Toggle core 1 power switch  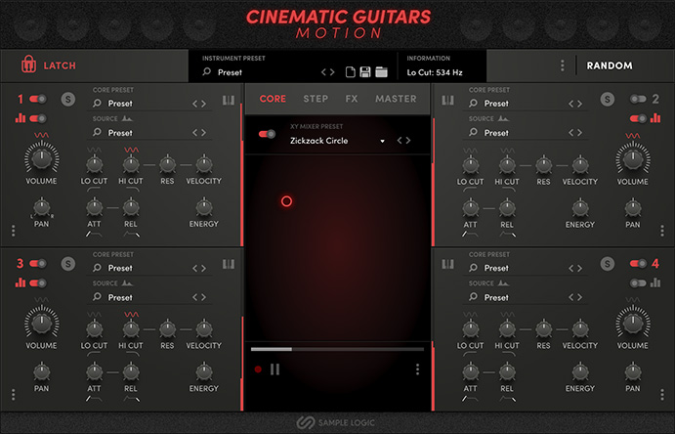pyautogui.click(x=38, y=99)
